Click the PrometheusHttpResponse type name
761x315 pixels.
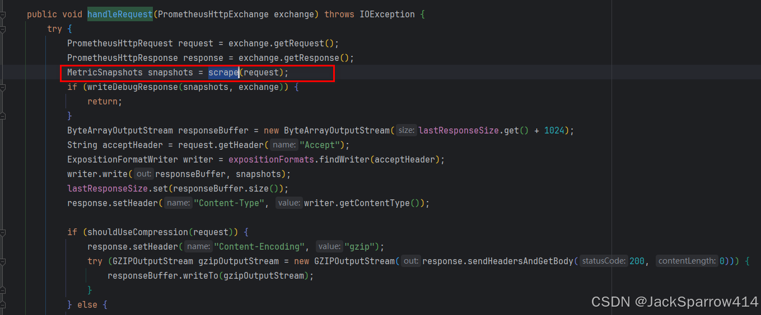tap(123, 58)
